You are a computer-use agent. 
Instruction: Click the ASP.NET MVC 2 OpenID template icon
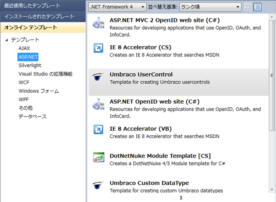[x=98, y=23]
